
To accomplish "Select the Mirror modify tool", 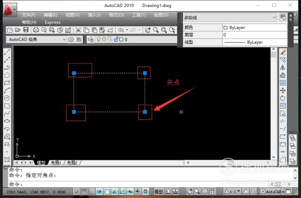I will [x=283, y=68].
